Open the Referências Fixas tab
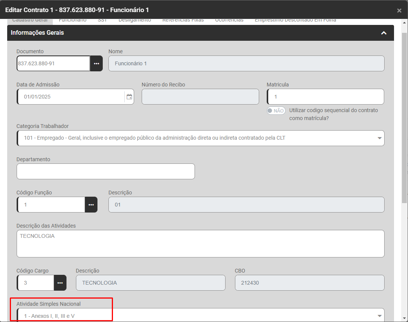This screenshot has width=408, height=322. coord(183,20)
